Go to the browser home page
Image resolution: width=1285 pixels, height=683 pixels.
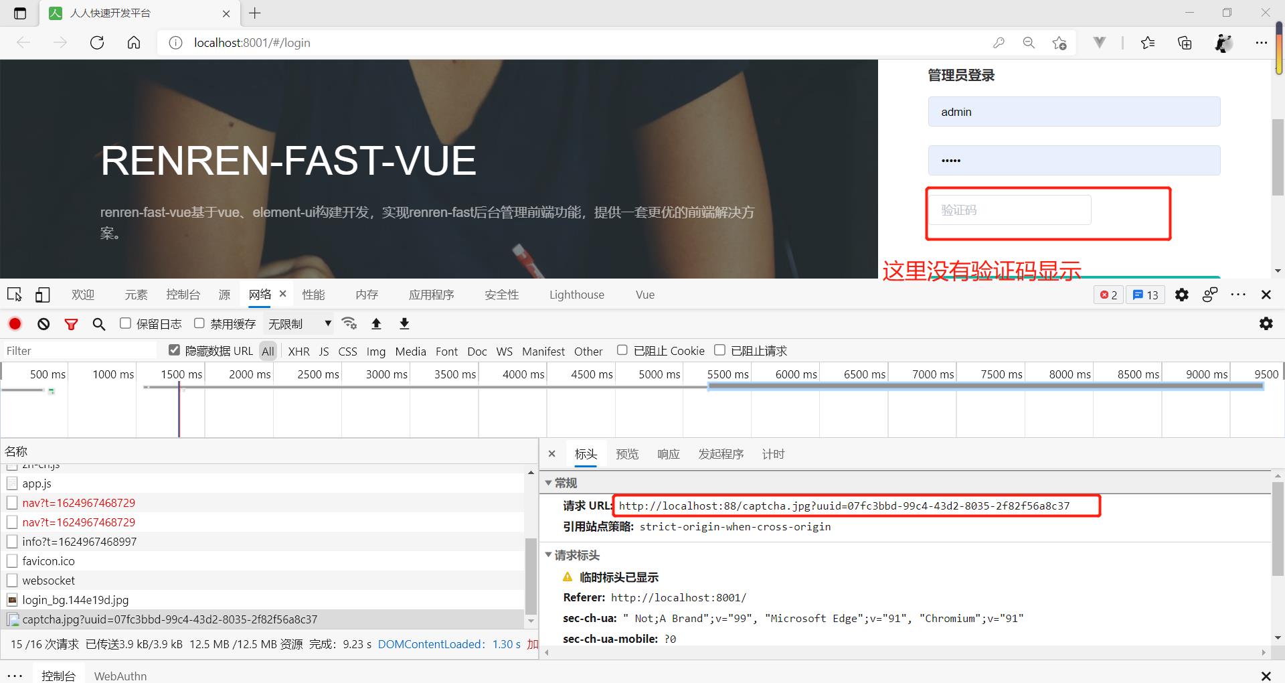tap(134, 43)
